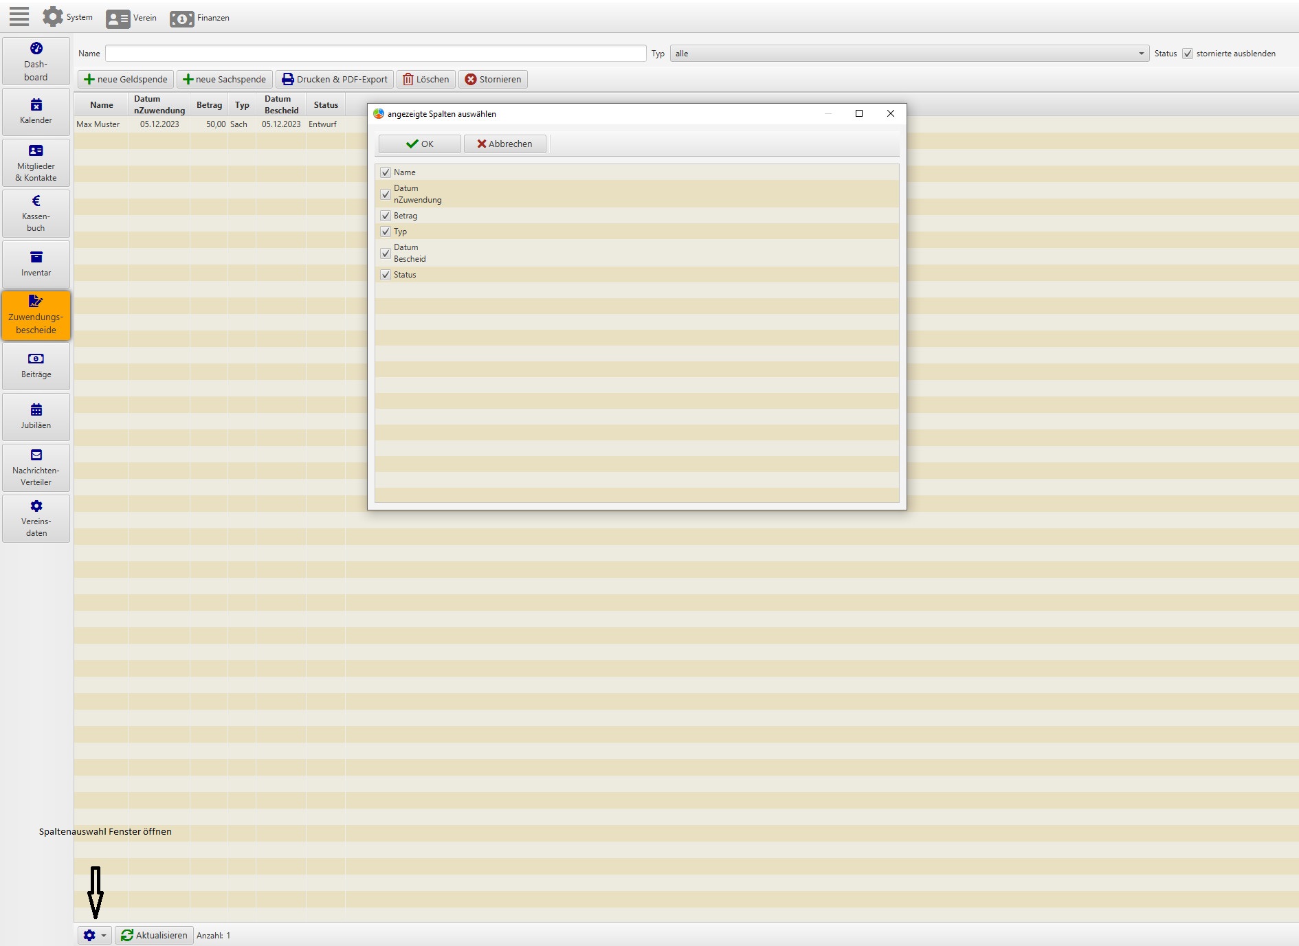
Task: Open the settings gear dropdown at bottom
Action: point(94,936)
